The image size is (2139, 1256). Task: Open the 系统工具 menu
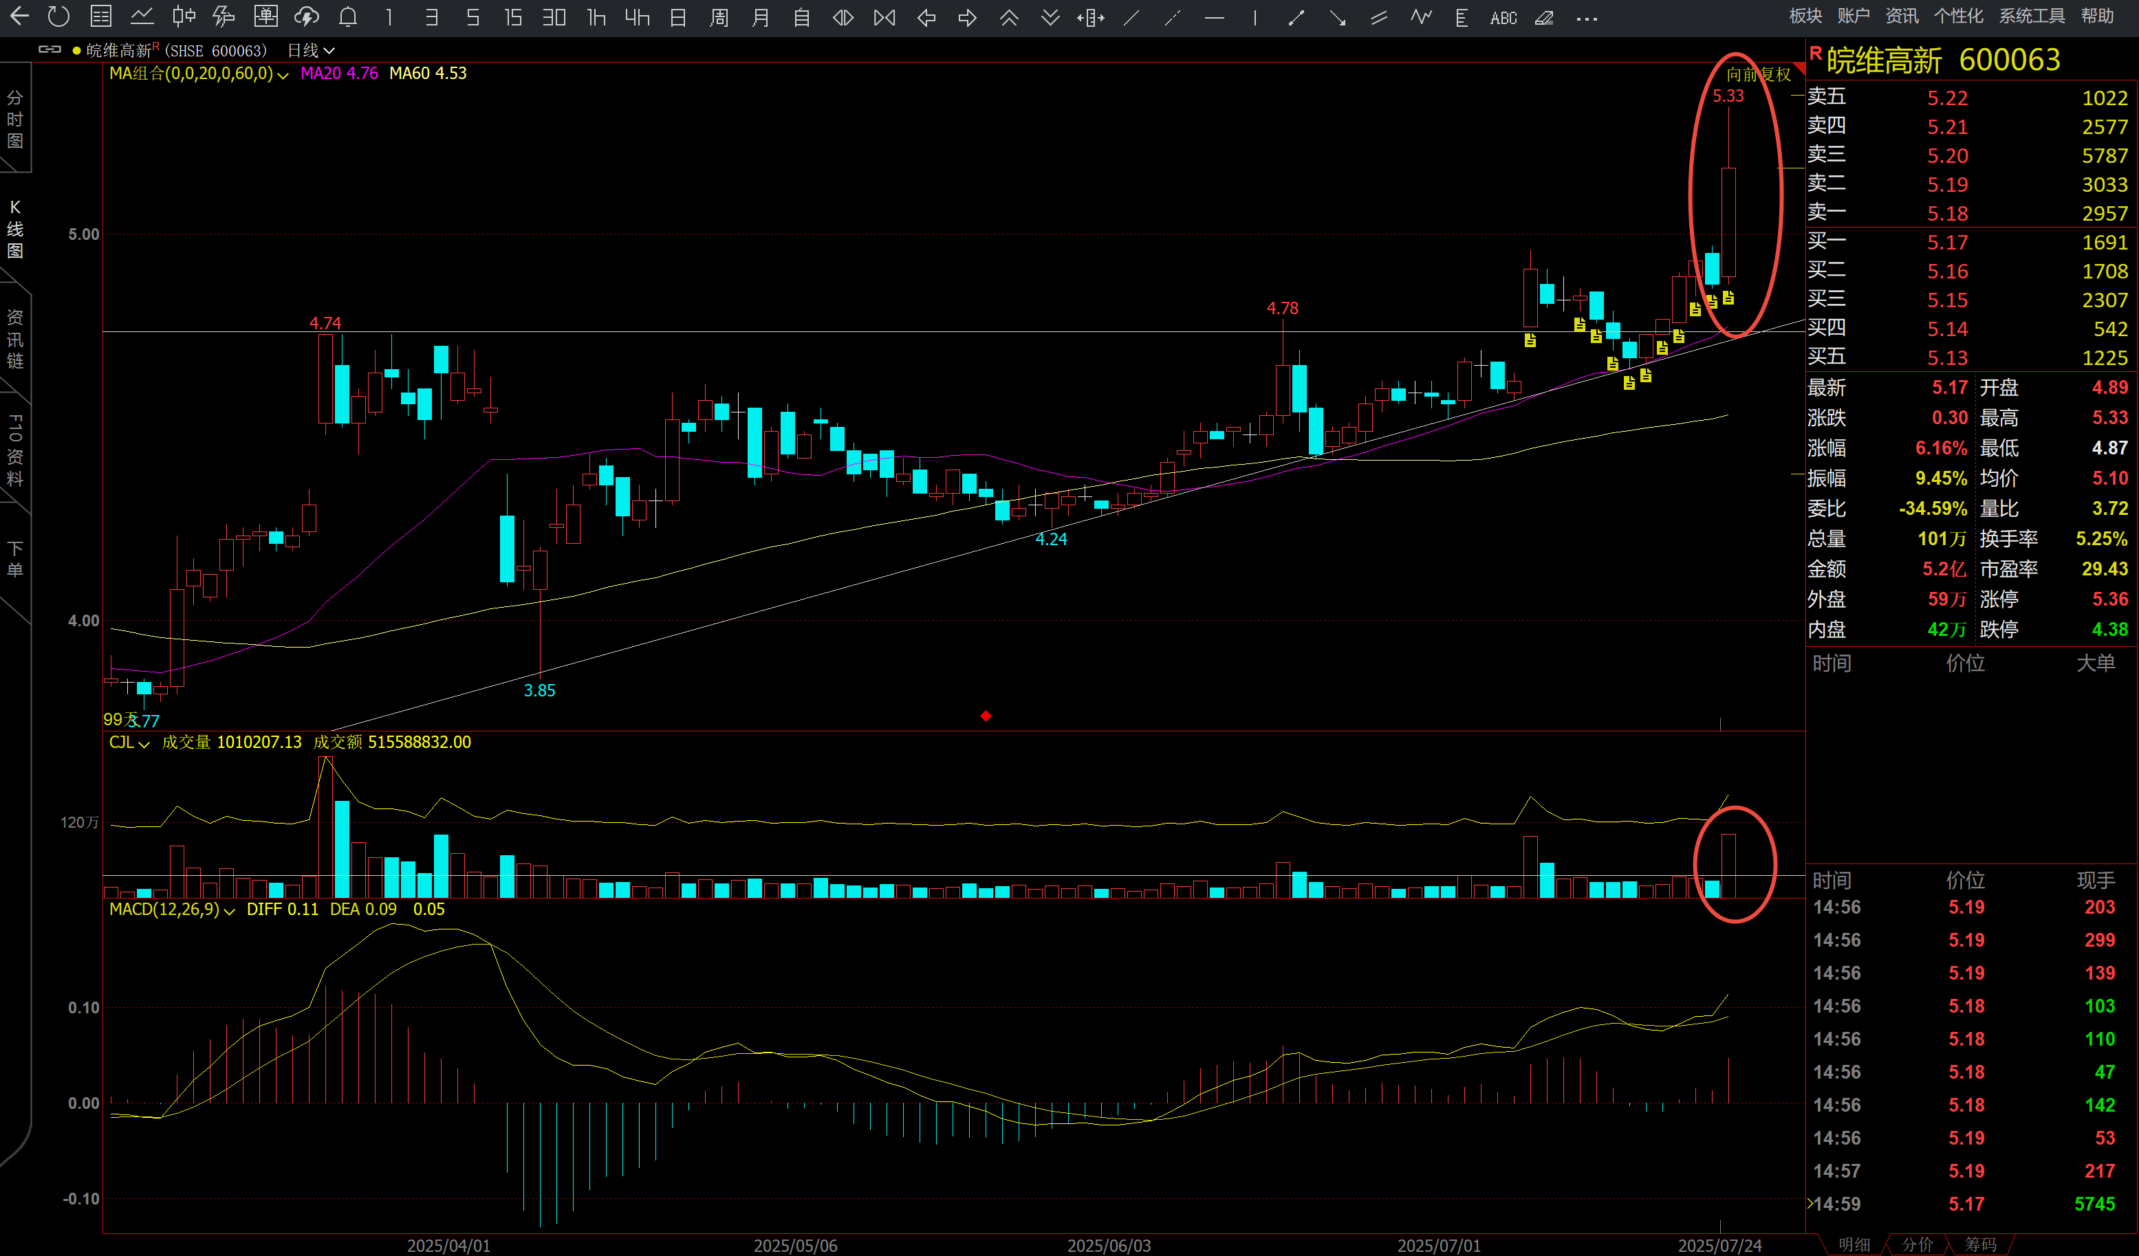click(x=2031, y=16)
